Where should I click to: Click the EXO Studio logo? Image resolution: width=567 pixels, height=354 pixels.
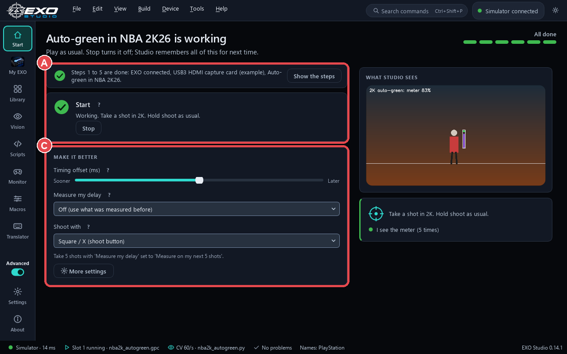pos(33,11)
